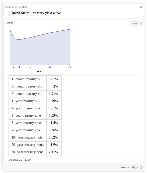
Task: Click the 20-year treasury bond label
Action: (28, 145)
